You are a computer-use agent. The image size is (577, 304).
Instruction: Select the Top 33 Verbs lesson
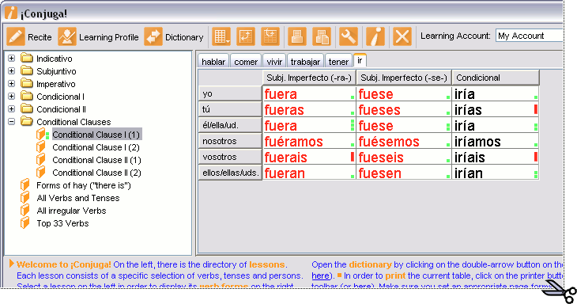62,223
